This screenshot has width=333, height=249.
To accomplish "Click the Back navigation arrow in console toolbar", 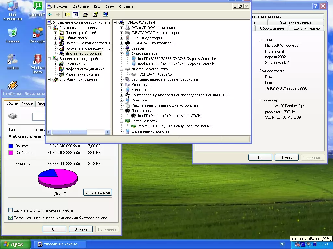I will click(50, 14).
